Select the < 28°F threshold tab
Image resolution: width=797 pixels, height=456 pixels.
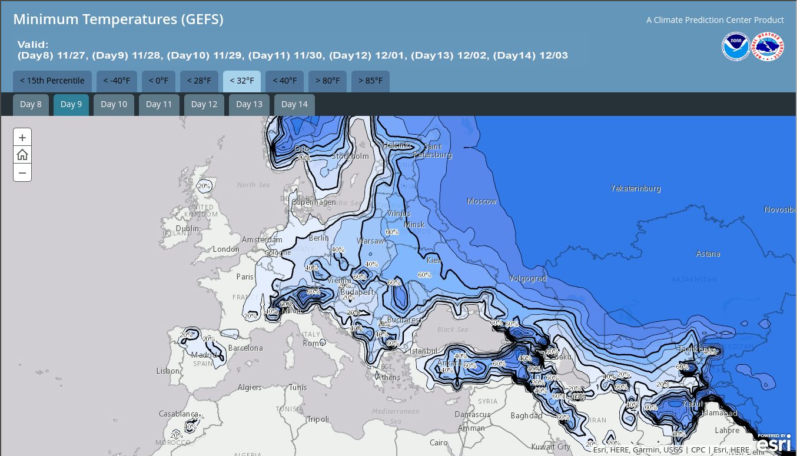pyautogui.click(x=199, y=81)
